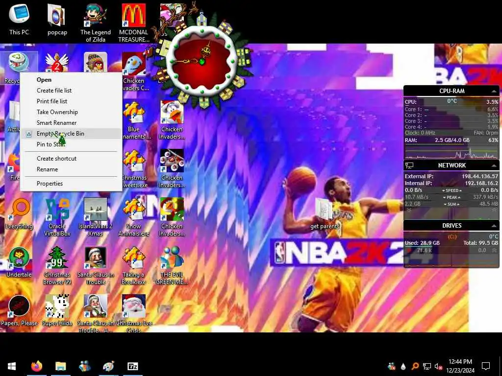Click the network computer tray icon
Screen dimensions: 502x376
427,366
